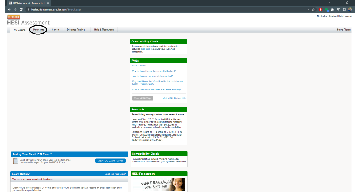Click the browser forward arrow
Image resolution: width=355 pixels, height=192 pixels.
15,10
